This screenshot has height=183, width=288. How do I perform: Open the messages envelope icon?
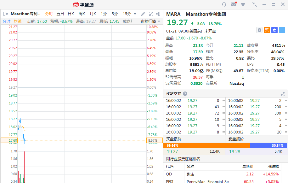234,4
